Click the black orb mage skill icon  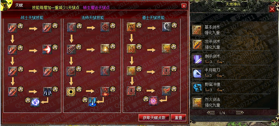71,91
